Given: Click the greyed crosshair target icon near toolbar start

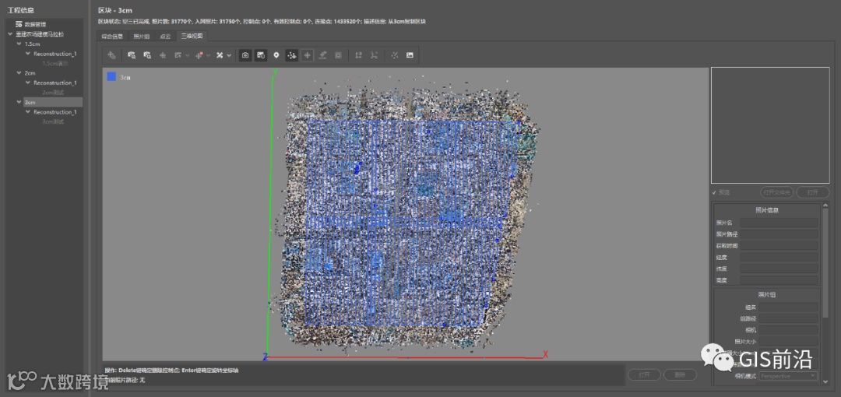Looking at the screenshot, I should click(x=163, y=55).
